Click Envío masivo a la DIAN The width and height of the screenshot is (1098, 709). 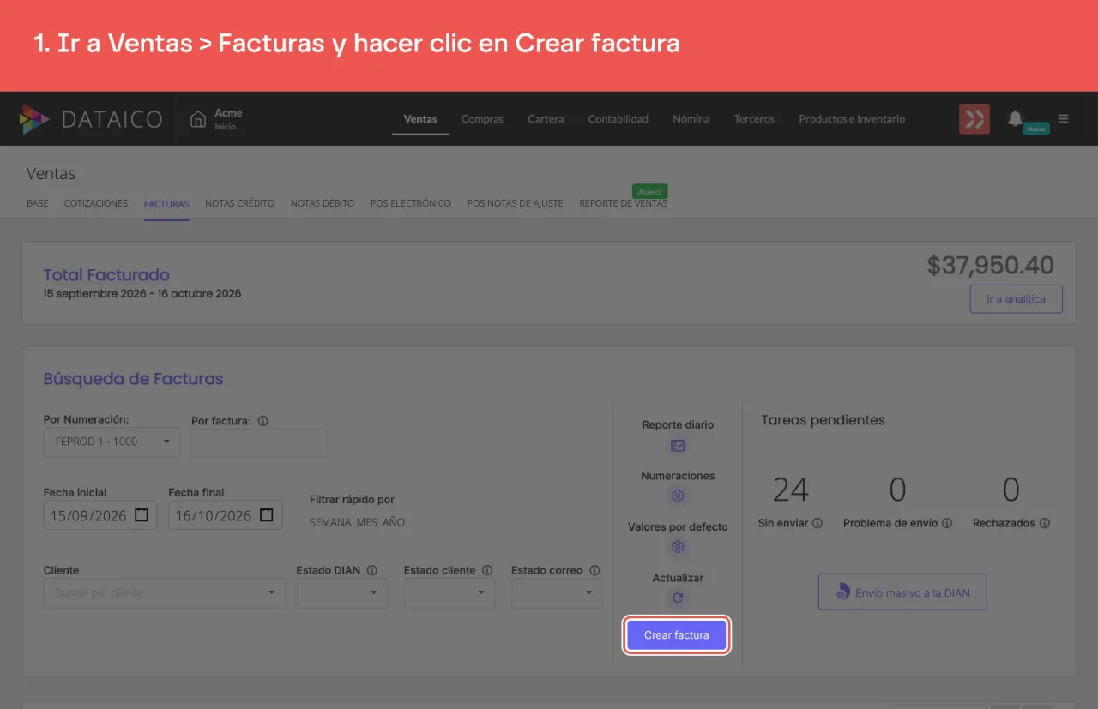click(902, 592)
